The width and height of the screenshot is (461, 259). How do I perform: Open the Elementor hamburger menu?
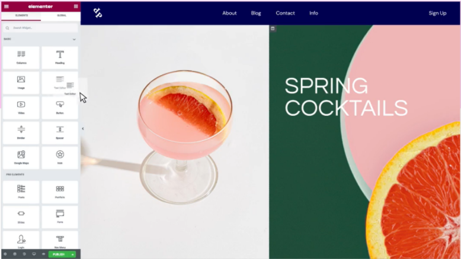(x=6, y=6)
